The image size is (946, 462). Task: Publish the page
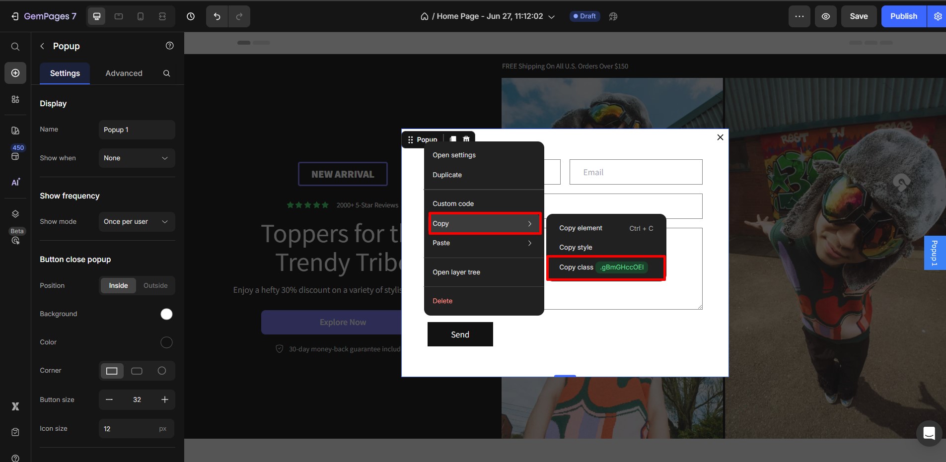click(904, 16)
